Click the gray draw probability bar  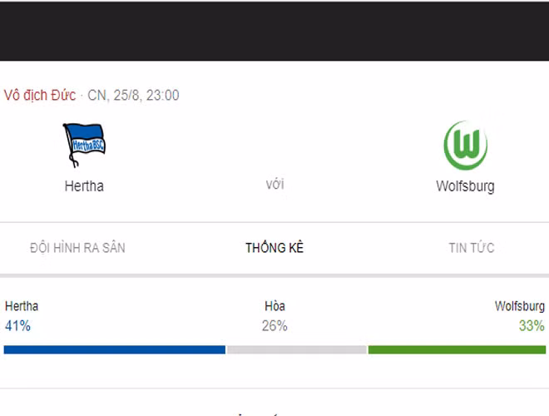[297, 349]
